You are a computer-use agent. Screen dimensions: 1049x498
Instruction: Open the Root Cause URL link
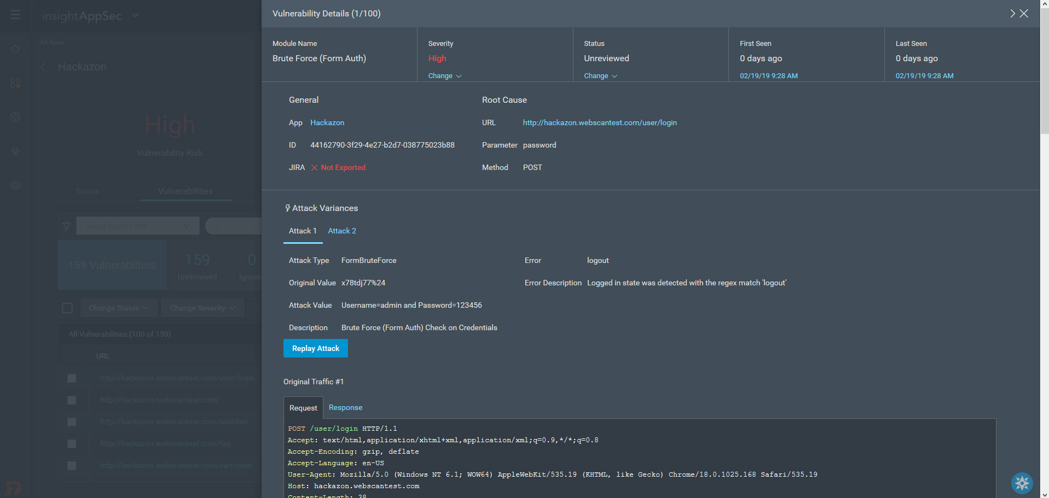click(x=600, y=123)
